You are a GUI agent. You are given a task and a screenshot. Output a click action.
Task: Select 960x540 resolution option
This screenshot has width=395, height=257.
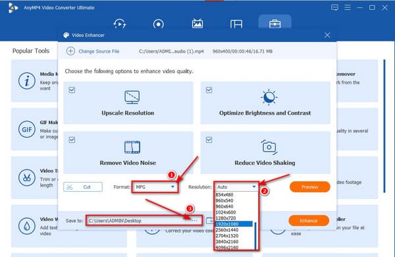pyautogui.click(x=224, y=200)
